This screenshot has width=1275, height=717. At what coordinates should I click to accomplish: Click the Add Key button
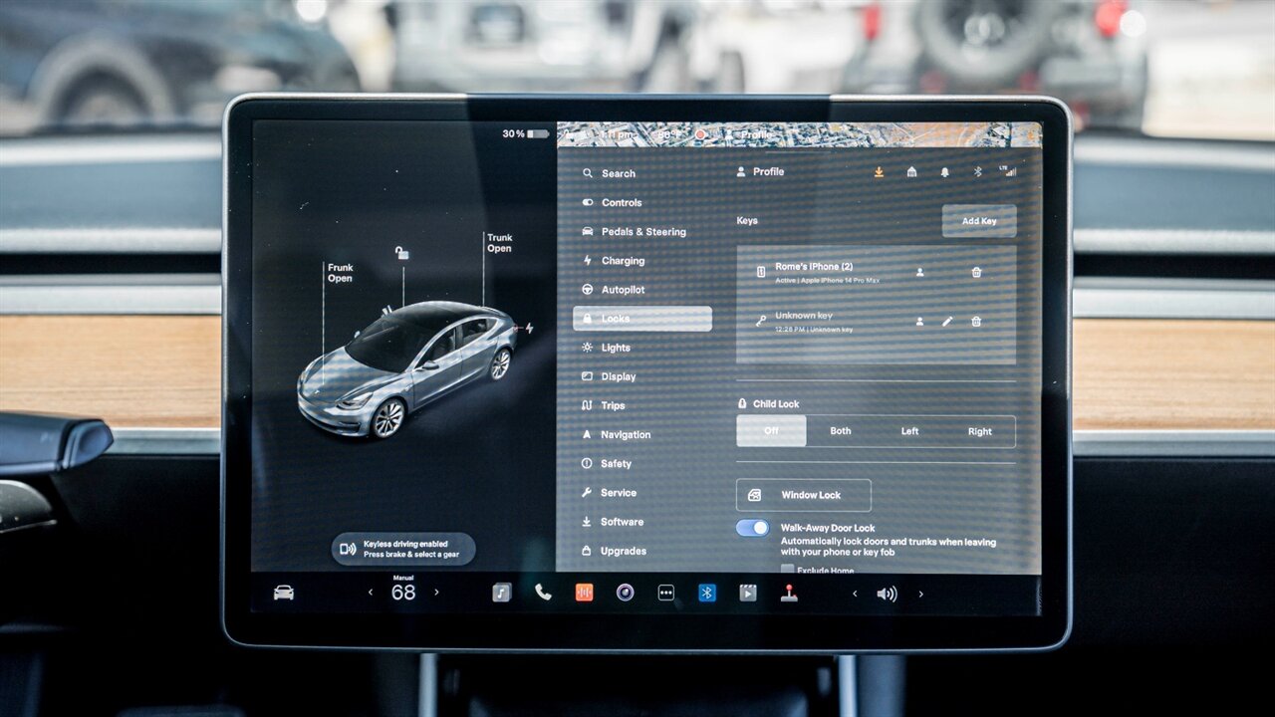(x=979, y=221)
